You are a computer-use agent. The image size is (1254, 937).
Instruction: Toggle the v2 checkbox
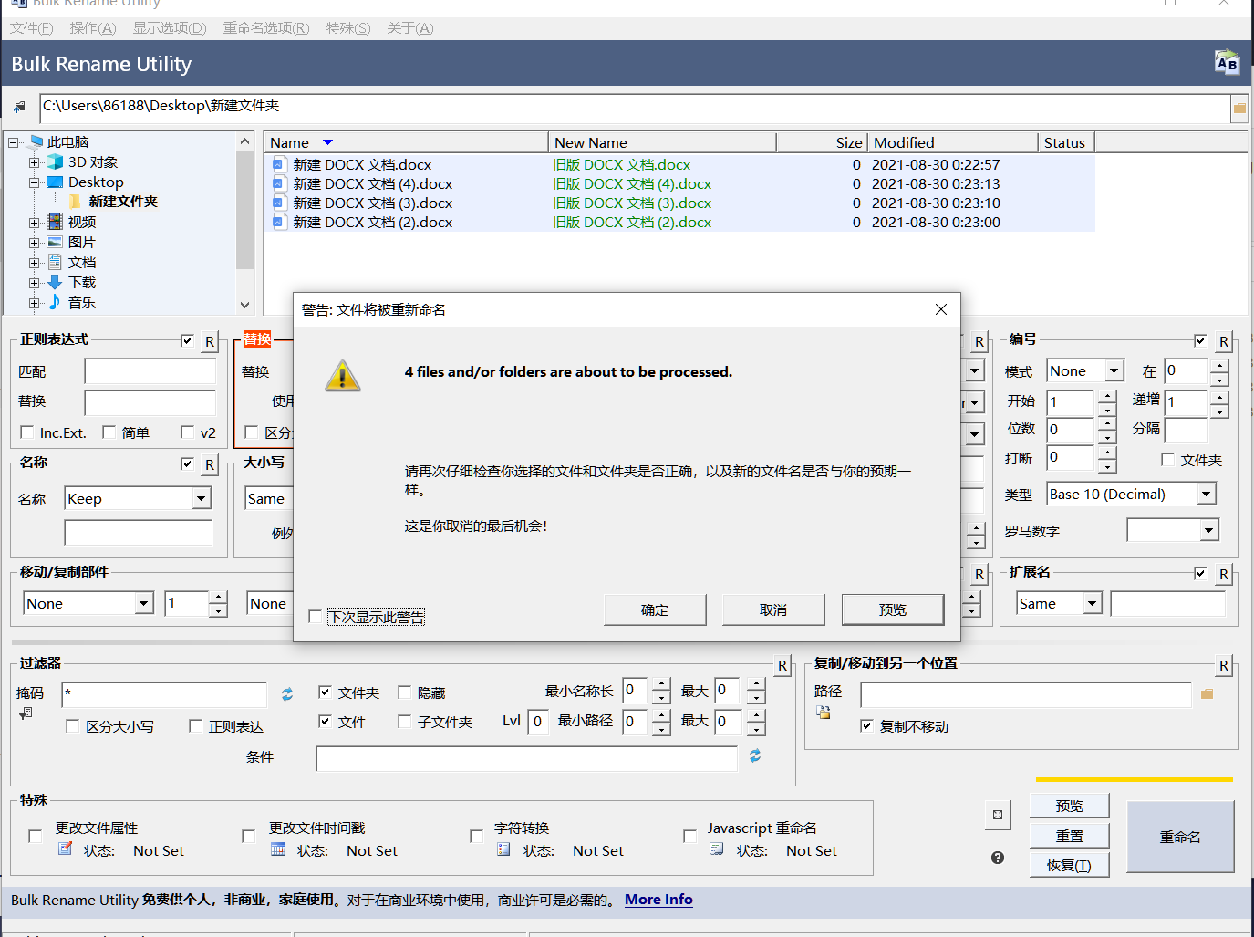point(187,432)
